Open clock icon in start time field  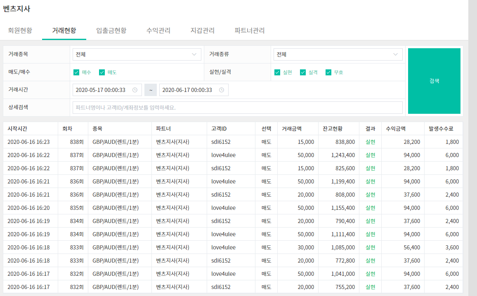(x=135, y=90)
